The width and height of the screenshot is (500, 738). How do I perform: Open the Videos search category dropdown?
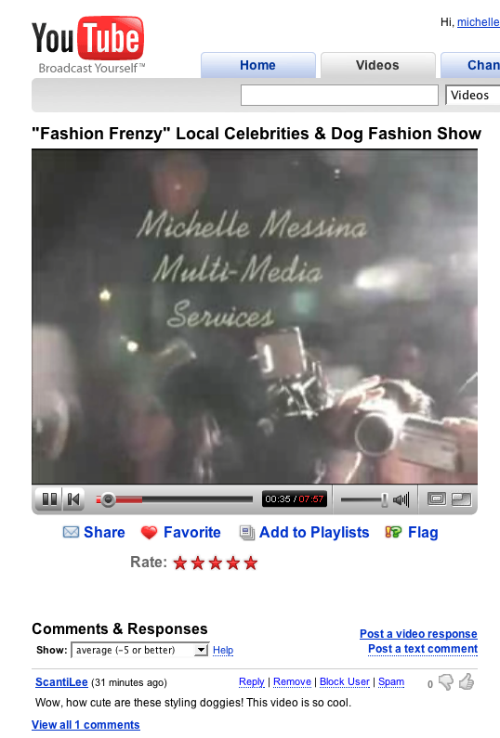pyautogui.click(x=473, y=95)
